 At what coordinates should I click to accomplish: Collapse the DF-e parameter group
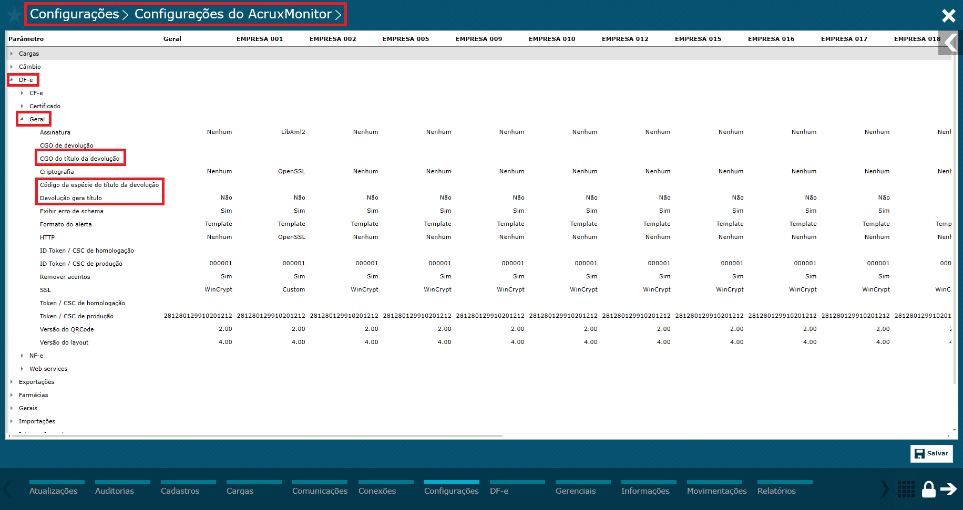click(x=12, y=80)
